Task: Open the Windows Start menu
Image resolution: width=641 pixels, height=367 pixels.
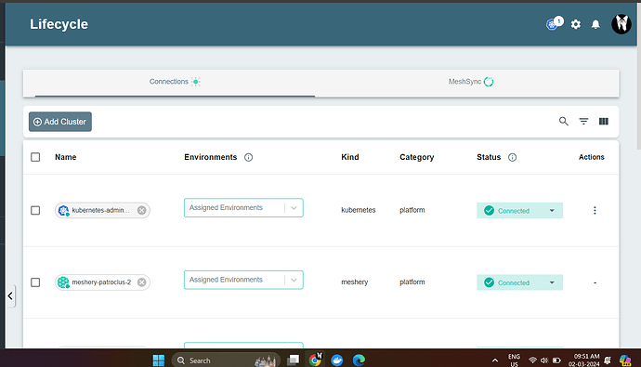Action: coord(159,360)
